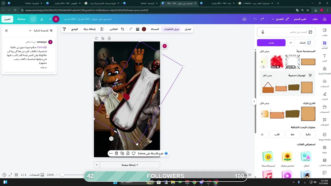Open more options in the floating toolbar
The width and height of the screenshot is (331, 186).
tap(111, 153)
